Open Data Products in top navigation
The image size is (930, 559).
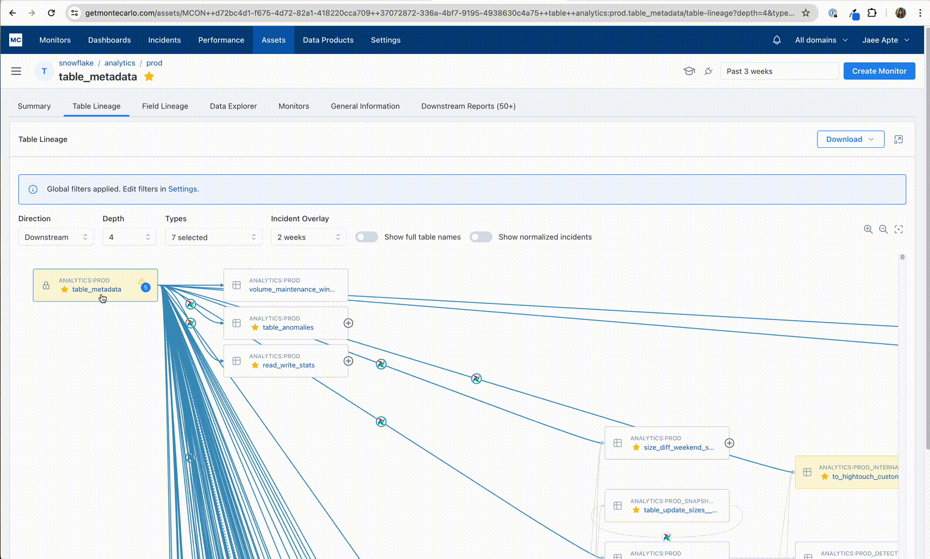pos(328,40)
